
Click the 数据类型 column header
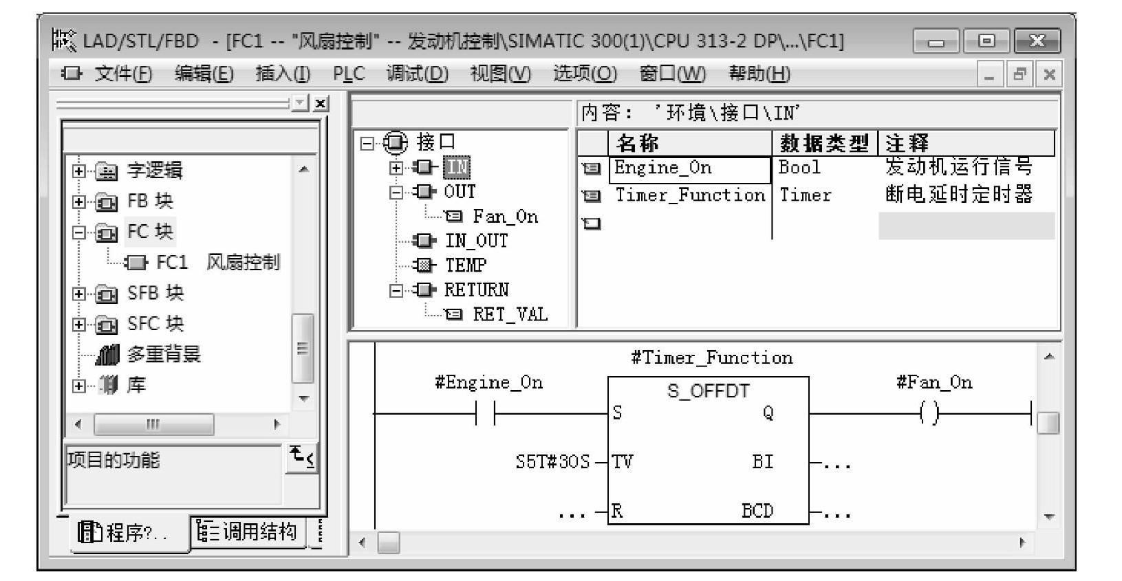point(825,143)
